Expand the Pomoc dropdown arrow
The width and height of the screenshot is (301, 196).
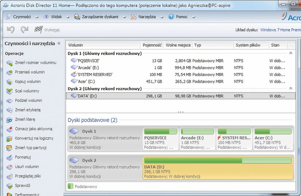[193, 17]
